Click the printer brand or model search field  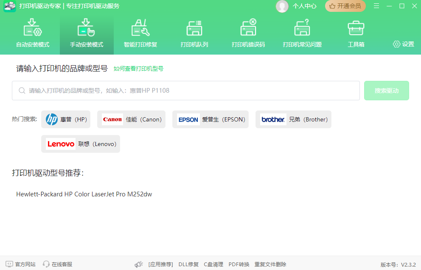pos(186,91)
